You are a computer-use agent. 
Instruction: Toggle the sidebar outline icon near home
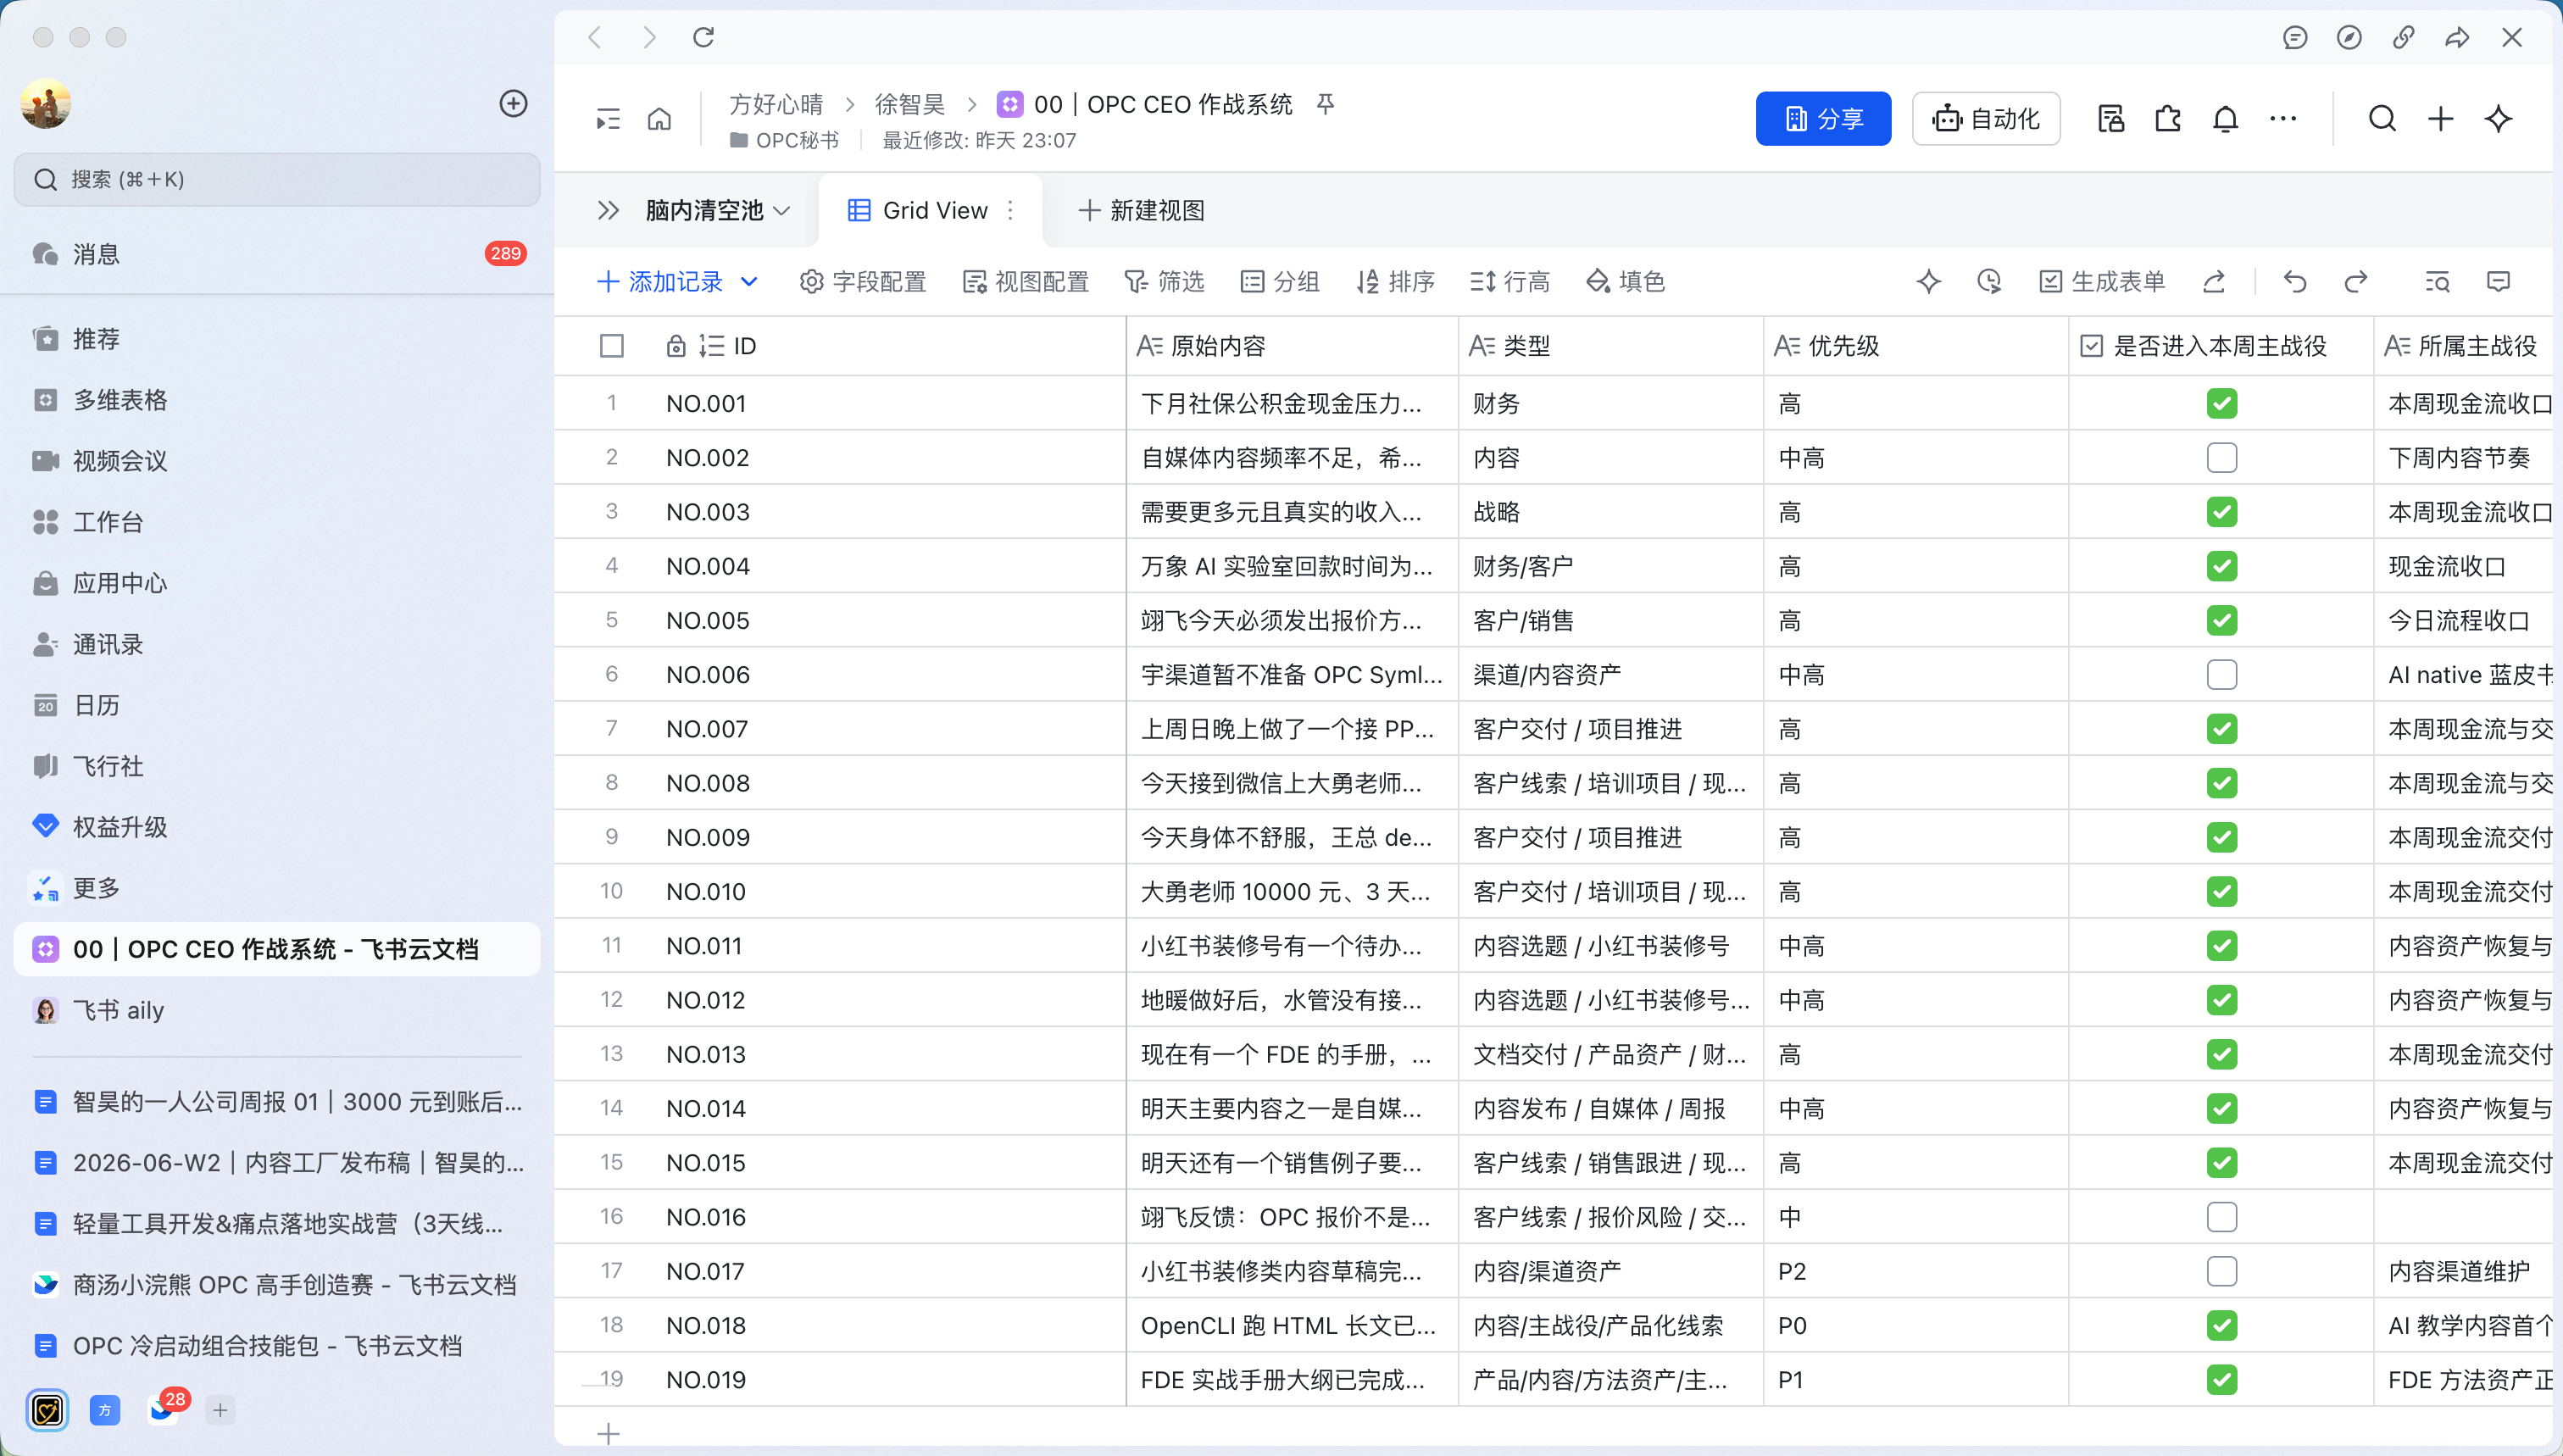tap(608, 119)
